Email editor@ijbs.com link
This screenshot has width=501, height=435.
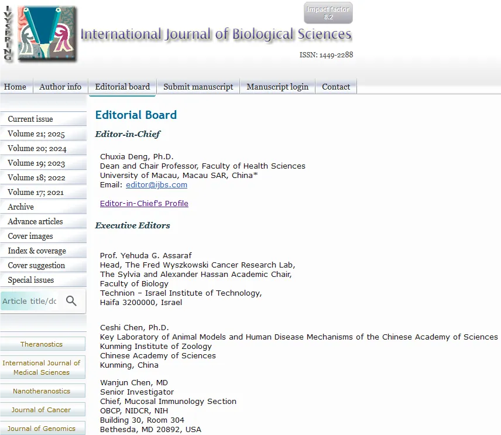coord(157,185)
